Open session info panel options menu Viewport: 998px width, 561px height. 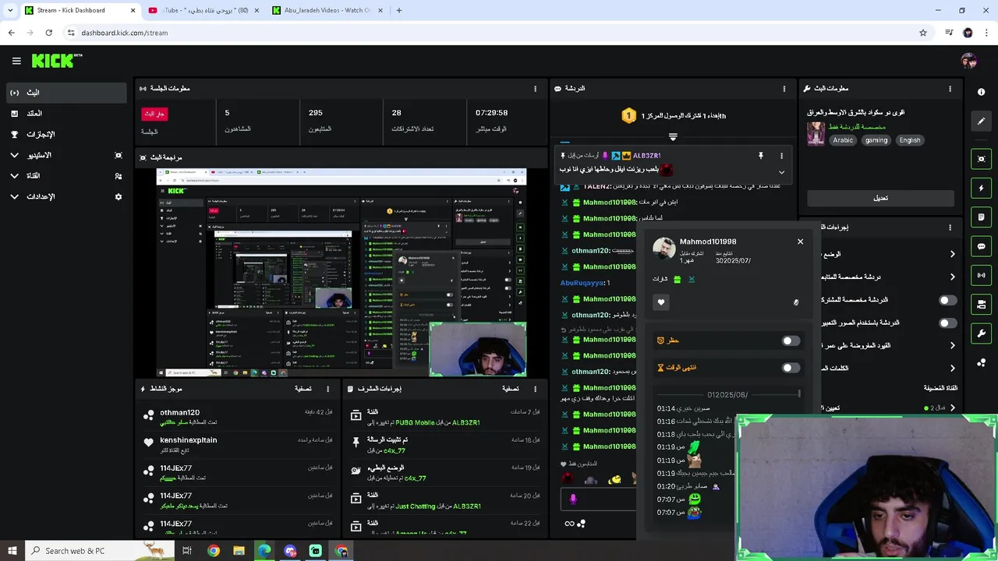[x=535, y=89]
